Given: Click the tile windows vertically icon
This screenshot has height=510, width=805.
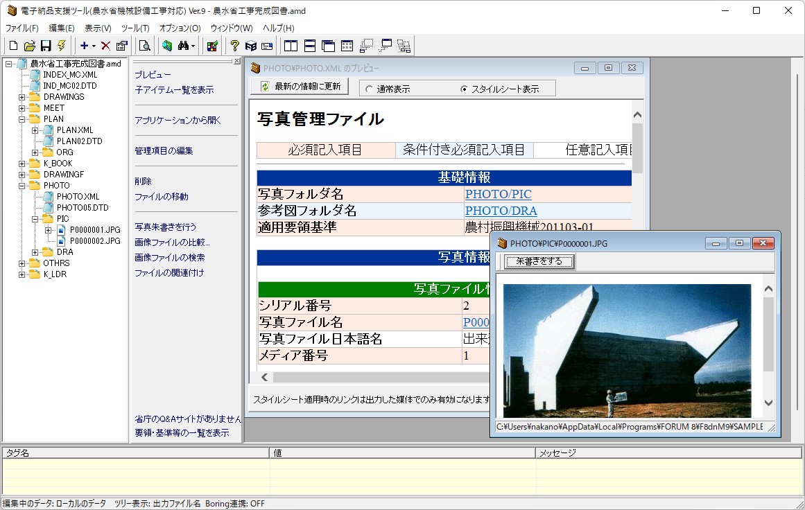Looking at the screenshot, I should 291,46.
